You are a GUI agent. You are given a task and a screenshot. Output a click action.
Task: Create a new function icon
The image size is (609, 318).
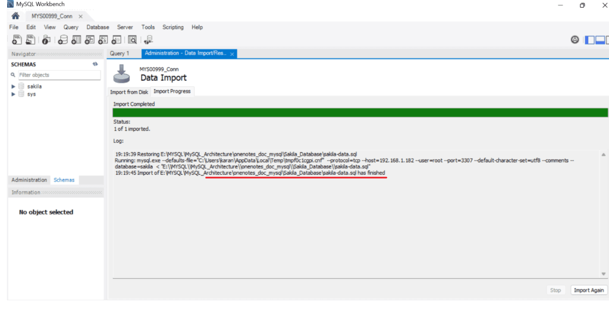[116, 40]
